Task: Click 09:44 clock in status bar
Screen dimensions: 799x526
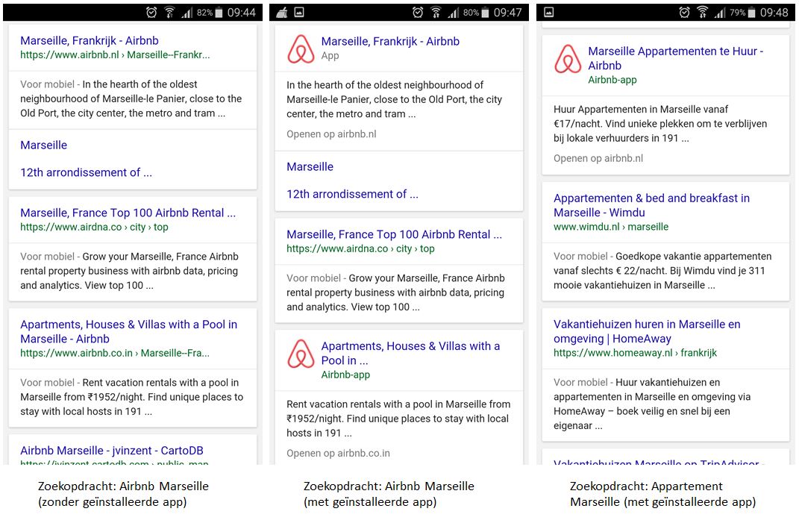Action: (242, 12)
